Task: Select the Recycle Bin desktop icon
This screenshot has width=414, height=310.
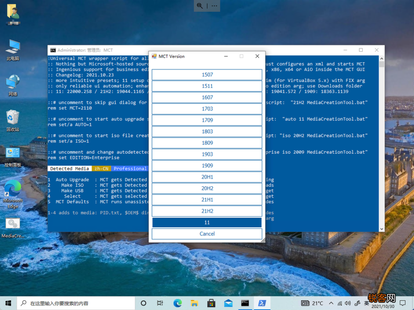Action: pyautogui.click(x=13, y=121)
